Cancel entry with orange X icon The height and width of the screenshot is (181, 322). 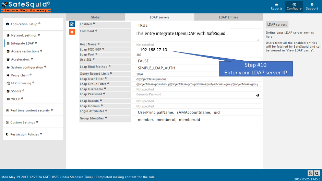[x=72, y=32]
